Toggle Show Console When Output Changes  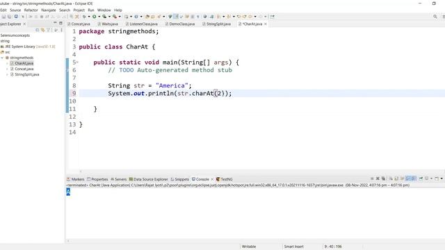pyautogui.click(x=408, y=178)
